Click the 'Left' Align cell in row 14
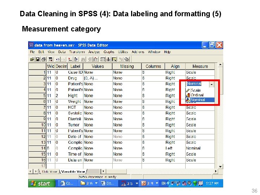 tap(175, 148)
